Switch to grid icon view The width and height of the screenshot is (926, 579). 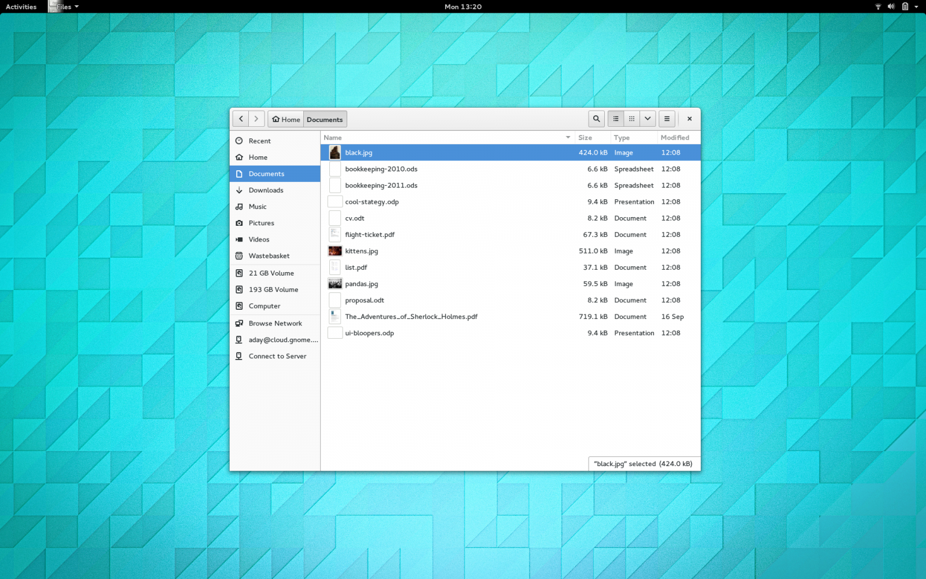coord(631,119)
